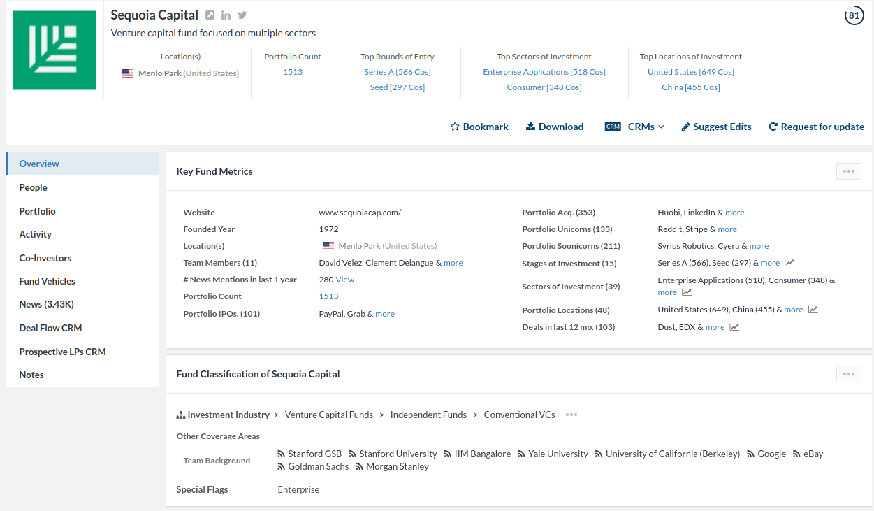This screenshot has height=511, width=874.
Task: Click the Download icon
Action: [x=532, y=126]
